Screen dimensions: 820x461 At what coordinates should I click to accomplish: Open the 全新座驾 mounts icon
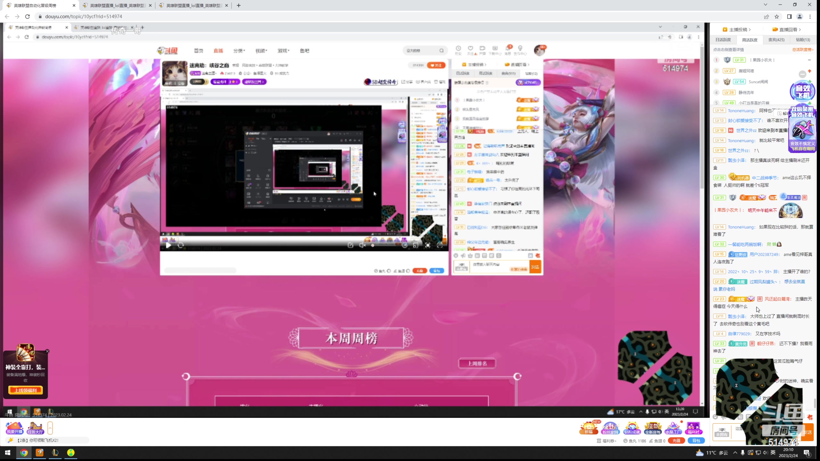(652, 428)
